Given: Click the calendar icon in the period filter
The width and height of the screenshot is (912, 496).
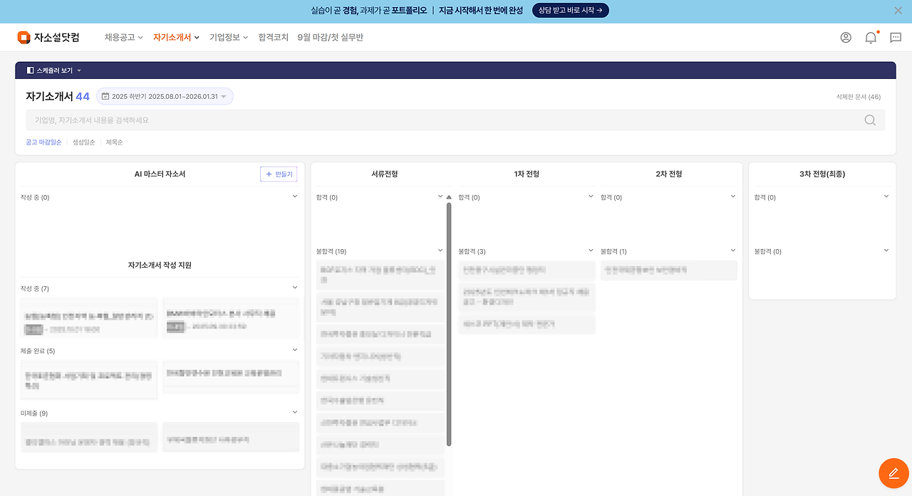Looking at the screenshot, I should point(105,95).
